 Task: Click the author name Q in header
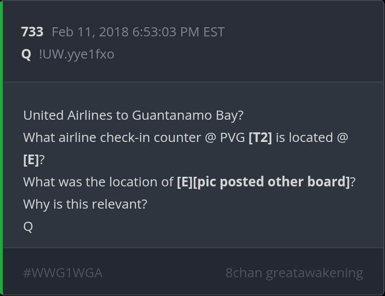coord(27,54)
